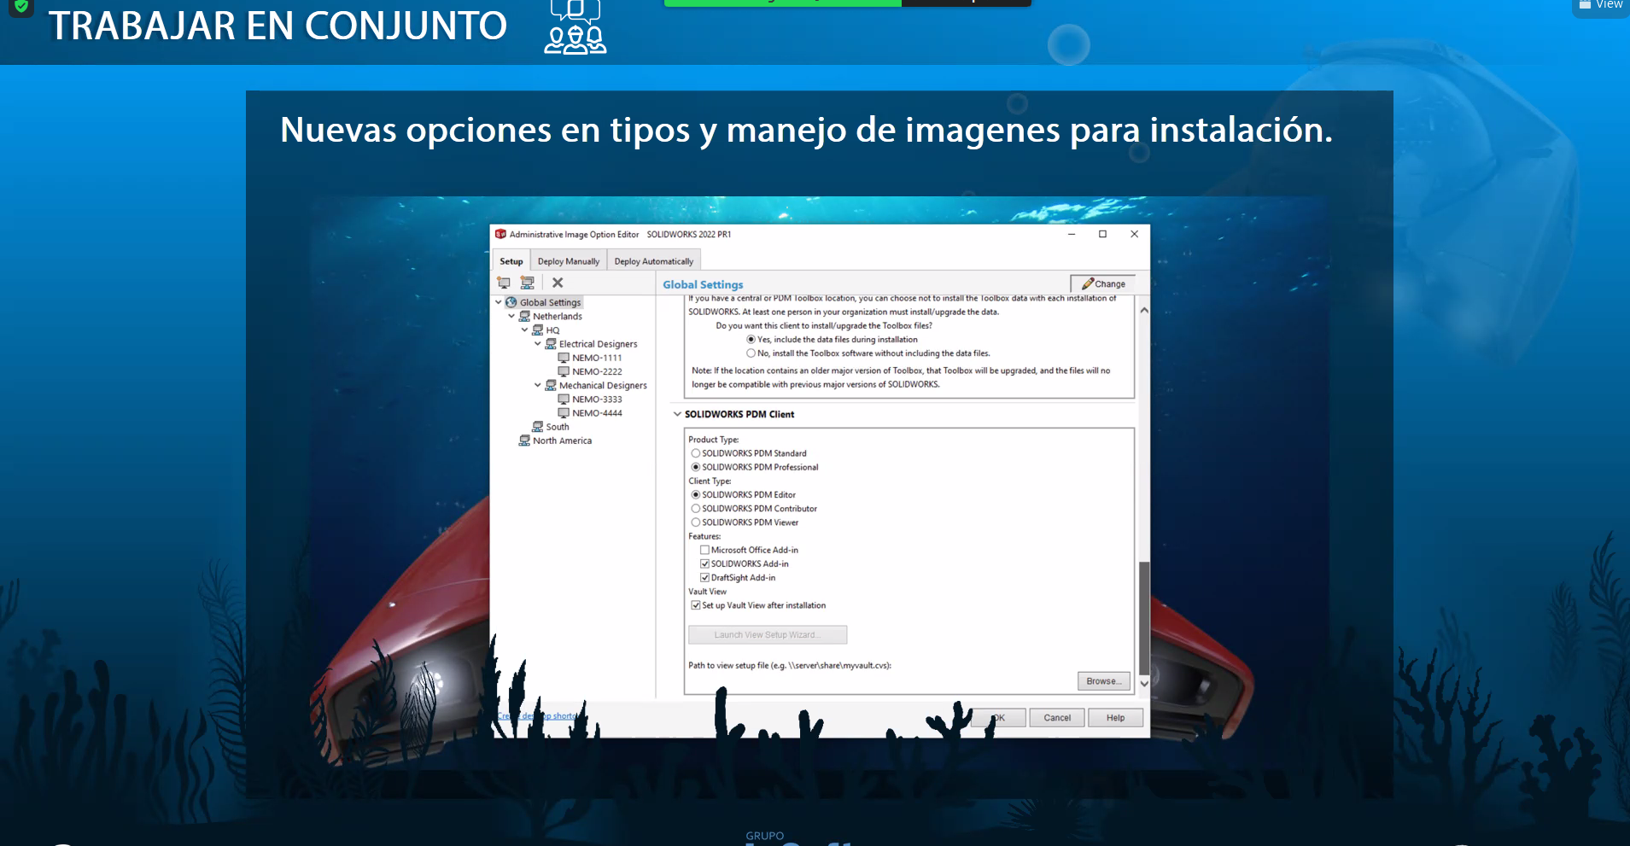Click the NEMO-4444 computer icon
The height and width of the screenshot is (846, 1630).
[x=564, y=413]
